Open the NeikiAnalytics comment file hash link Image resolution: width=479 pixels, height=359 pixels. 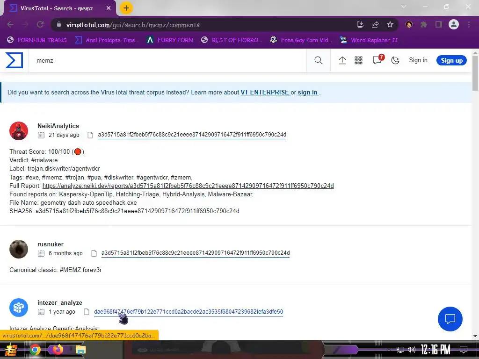(x=192, y=135)
